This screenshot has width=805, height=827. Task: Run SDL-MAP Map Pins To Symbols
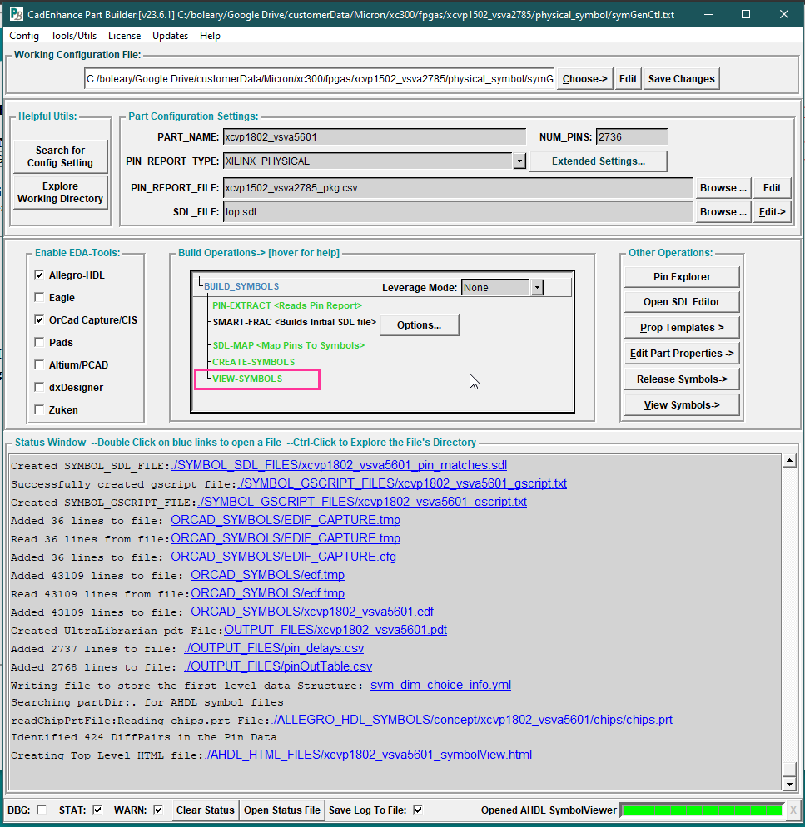tap(289, 345)
